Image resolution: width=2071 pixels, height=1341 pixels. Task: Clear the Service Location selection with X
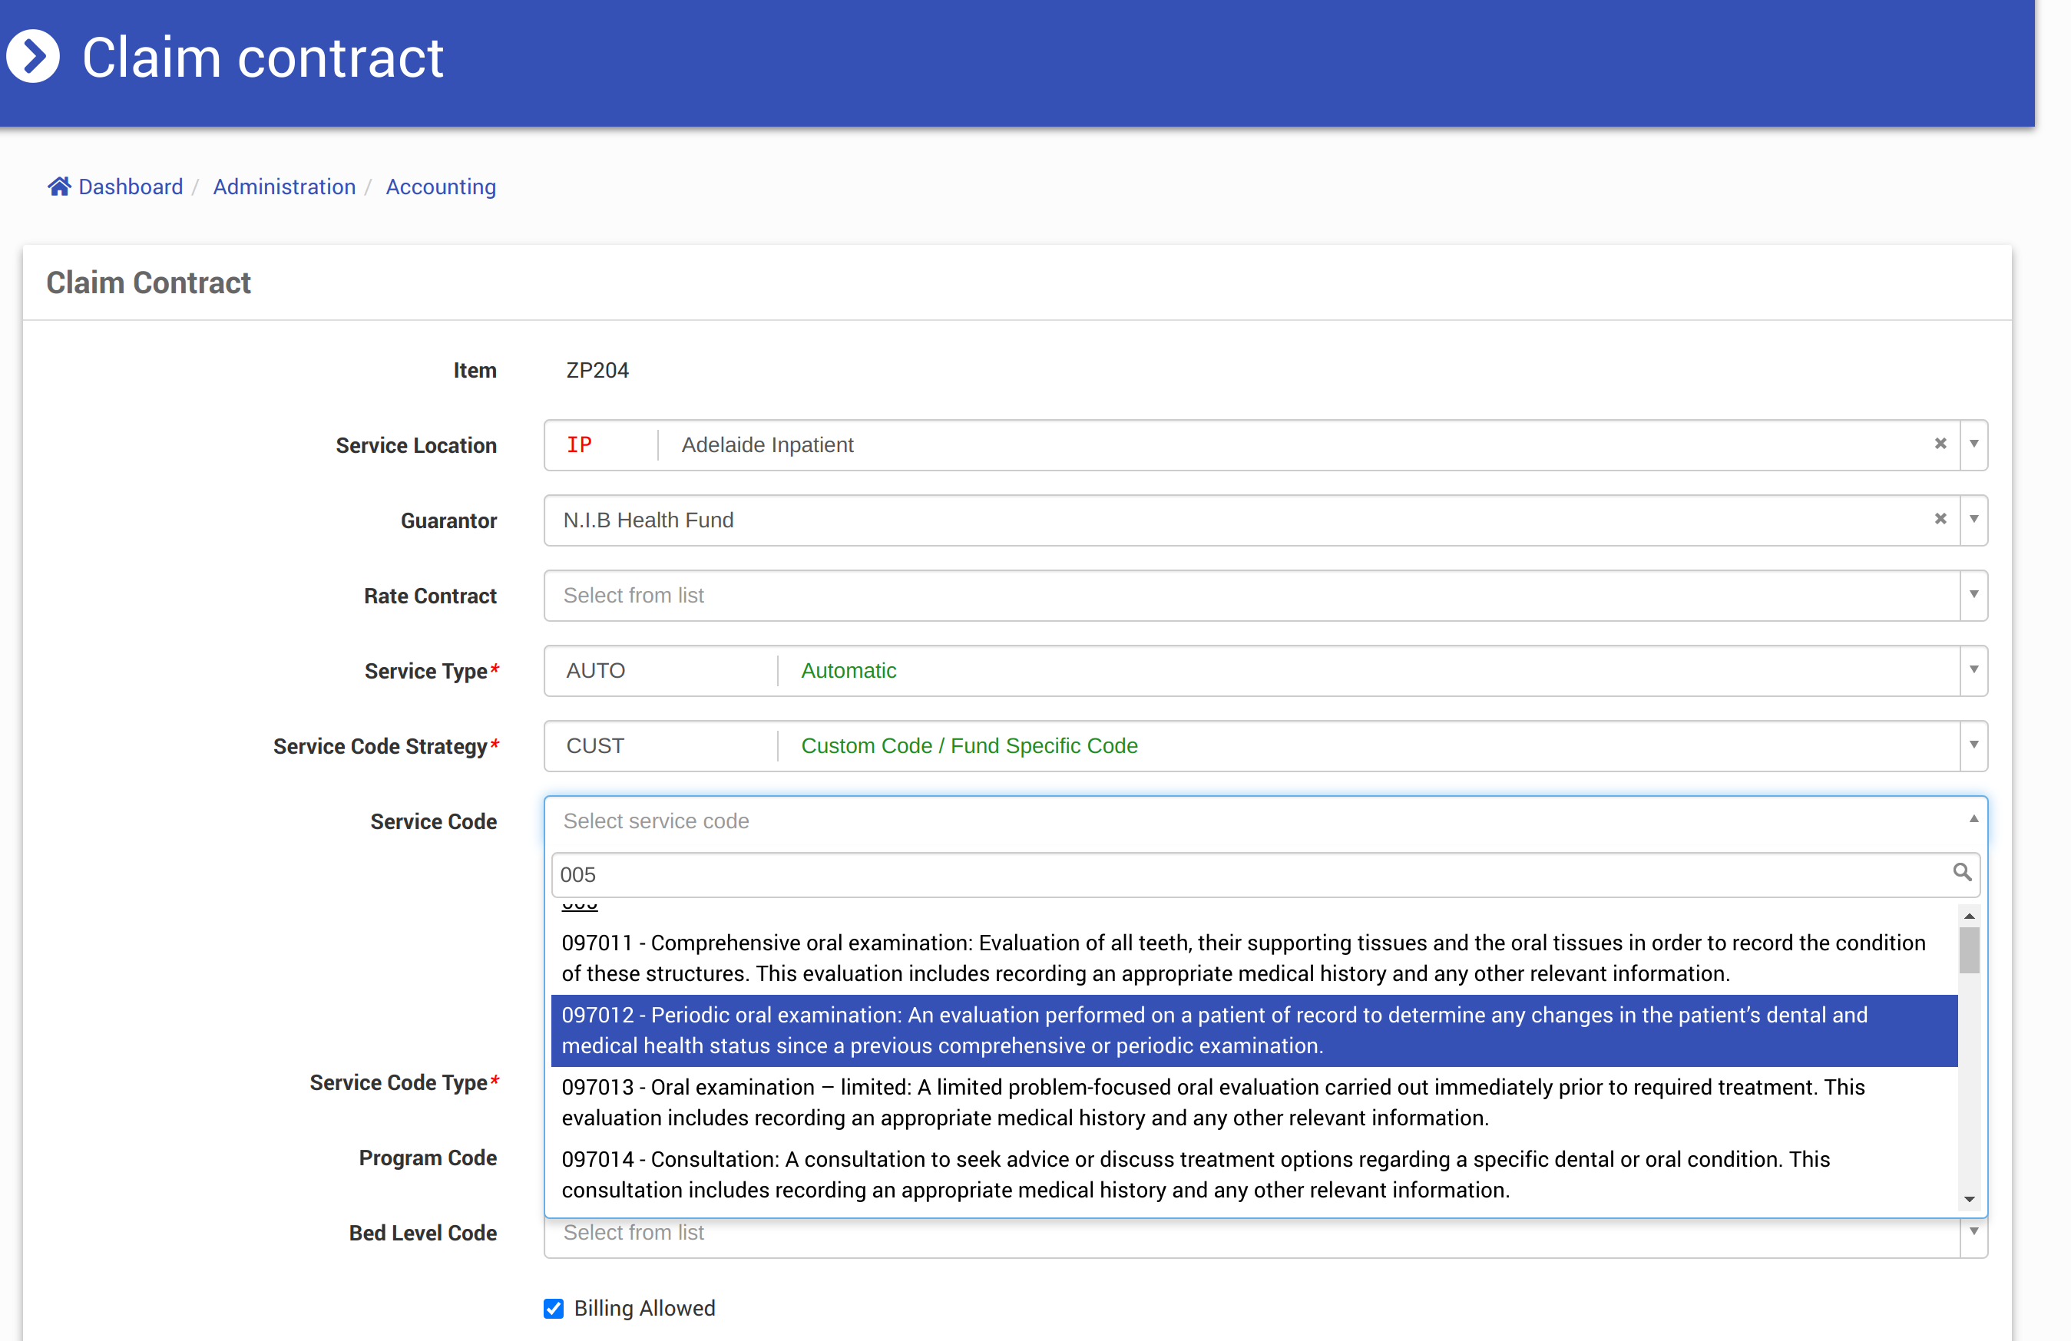pyautogui.click(x=1940, y=444)
